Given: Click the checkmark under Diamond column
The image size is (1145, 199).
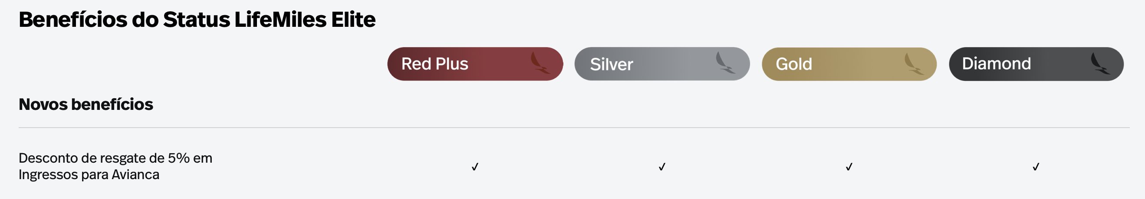Looking at the screenshot, I should 1036,167.
